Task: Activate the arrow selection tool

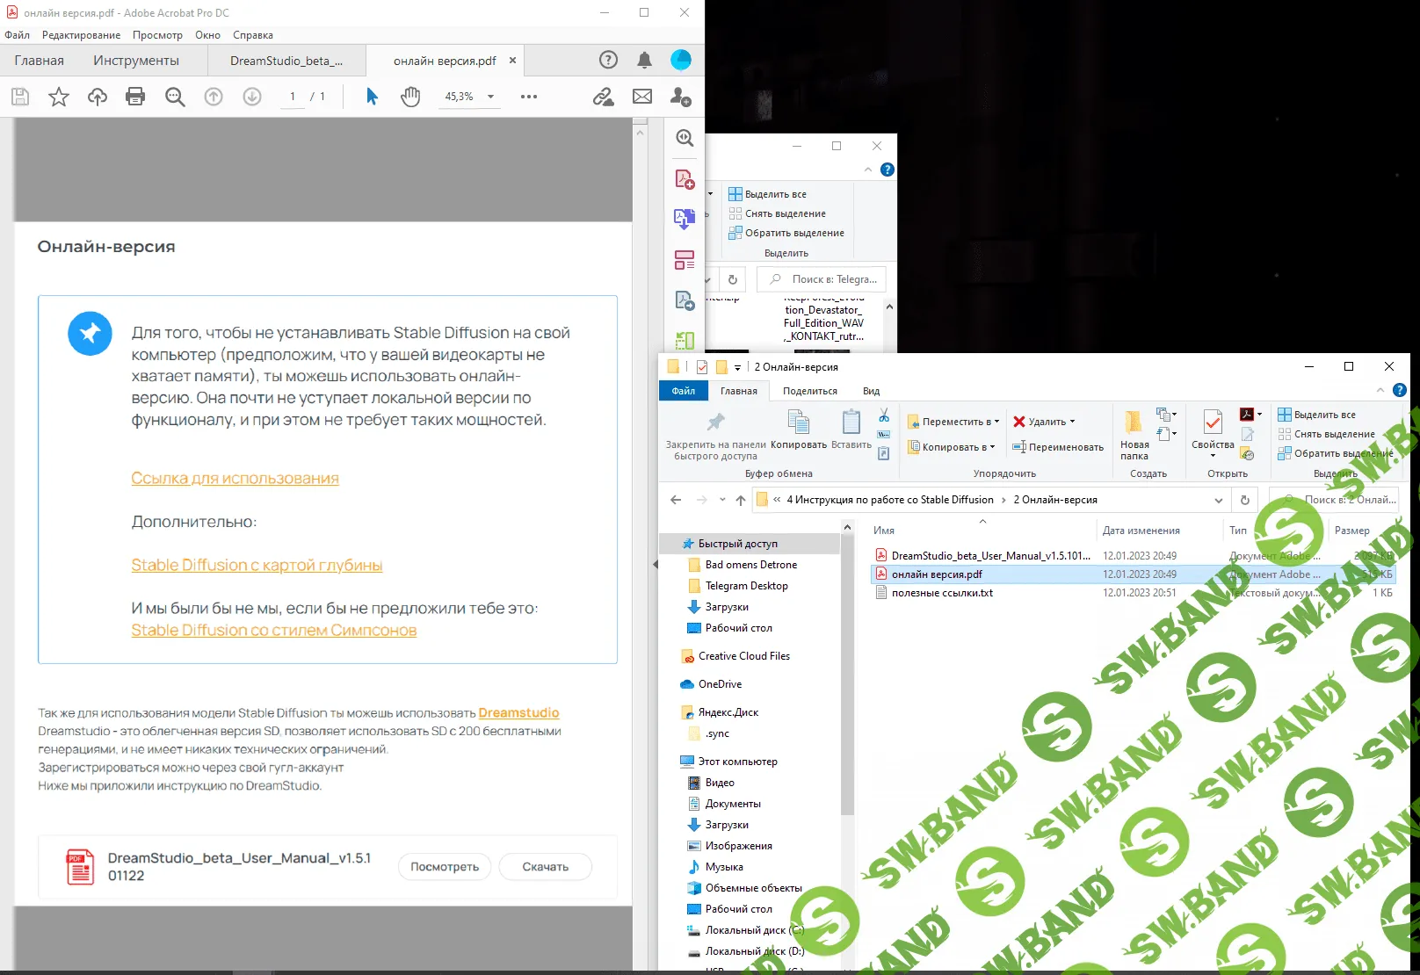Action: pyautogui.click(x=372, y=97)
